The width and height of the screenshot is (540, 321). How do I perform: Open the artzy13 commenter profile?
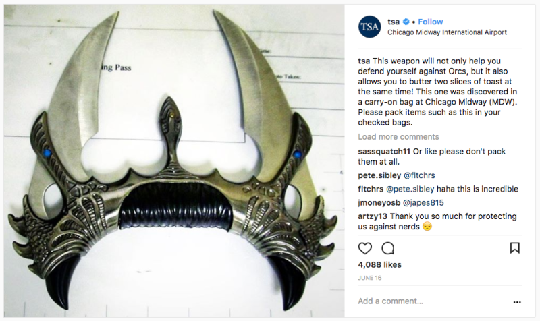373,216
